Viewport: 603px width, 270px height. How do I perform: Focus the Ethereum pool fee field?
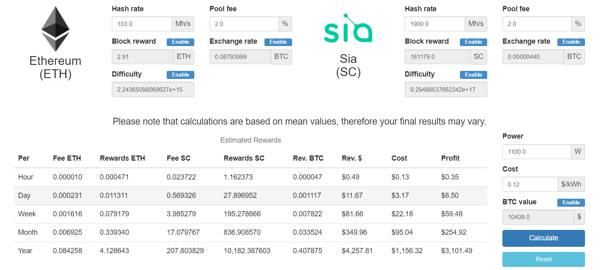point(244,24)
